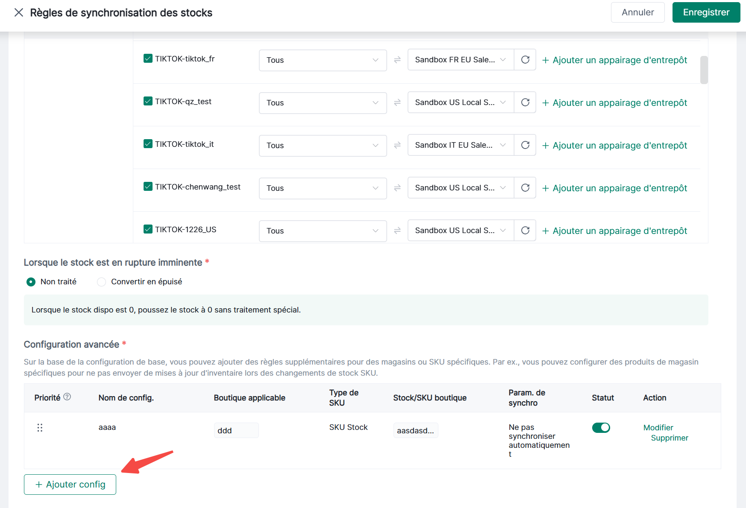The image size is (746, 508).
Task: Click '+ Ajouter config' button
Action: point(70,485)
